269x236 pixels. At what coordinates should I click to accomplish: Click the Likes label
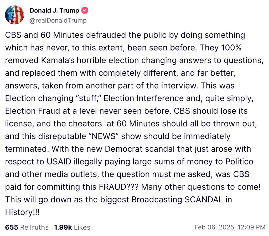coord(82,227)
